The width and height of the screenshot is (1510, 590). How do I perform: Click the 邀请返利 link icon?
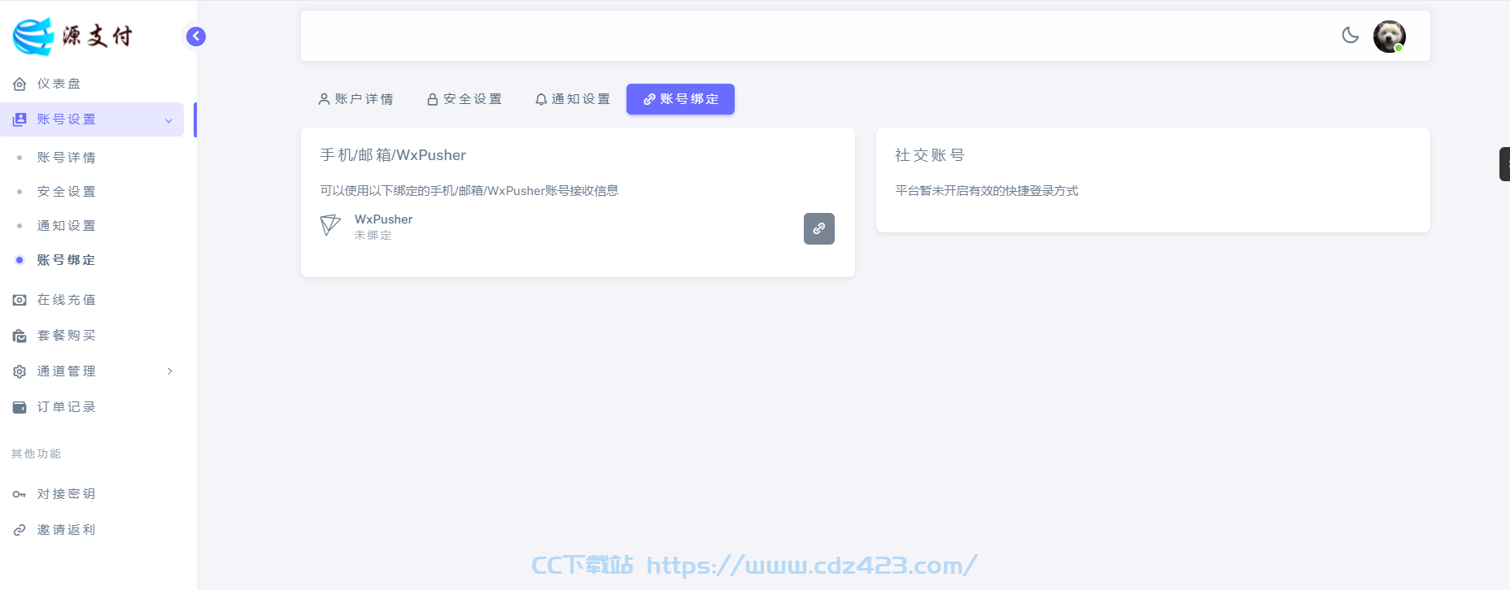20,530
